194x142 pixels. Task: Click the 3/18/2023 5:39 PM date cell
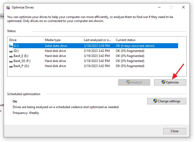click(x=97, y=46)
